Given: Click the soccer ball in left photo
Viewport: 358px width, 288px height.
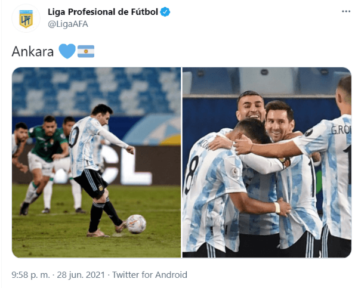Looking at the screenshot, I should pyautogui.click(x=136, y=224).
